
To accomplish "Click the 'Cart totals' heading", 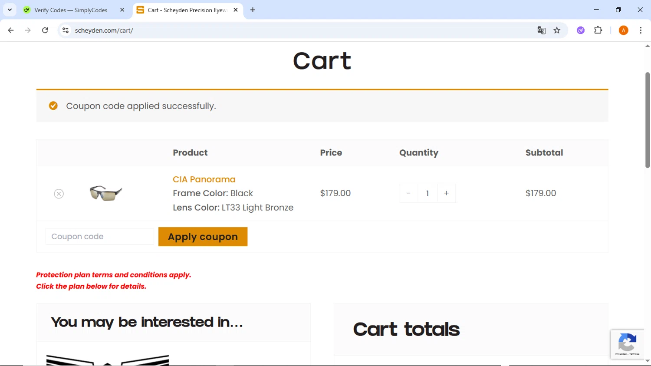I will point(406,330).
